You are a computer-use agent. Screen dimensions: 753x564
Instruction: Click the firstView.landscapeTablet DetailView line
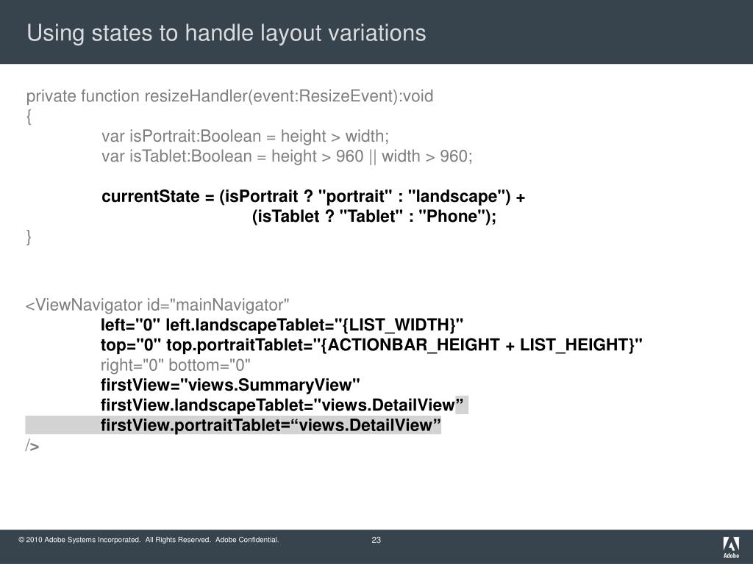click(282, 405)
